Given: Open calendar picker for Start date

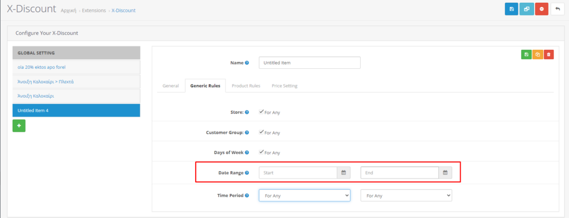Looking at the screenshot, I should tap(343, 173).
